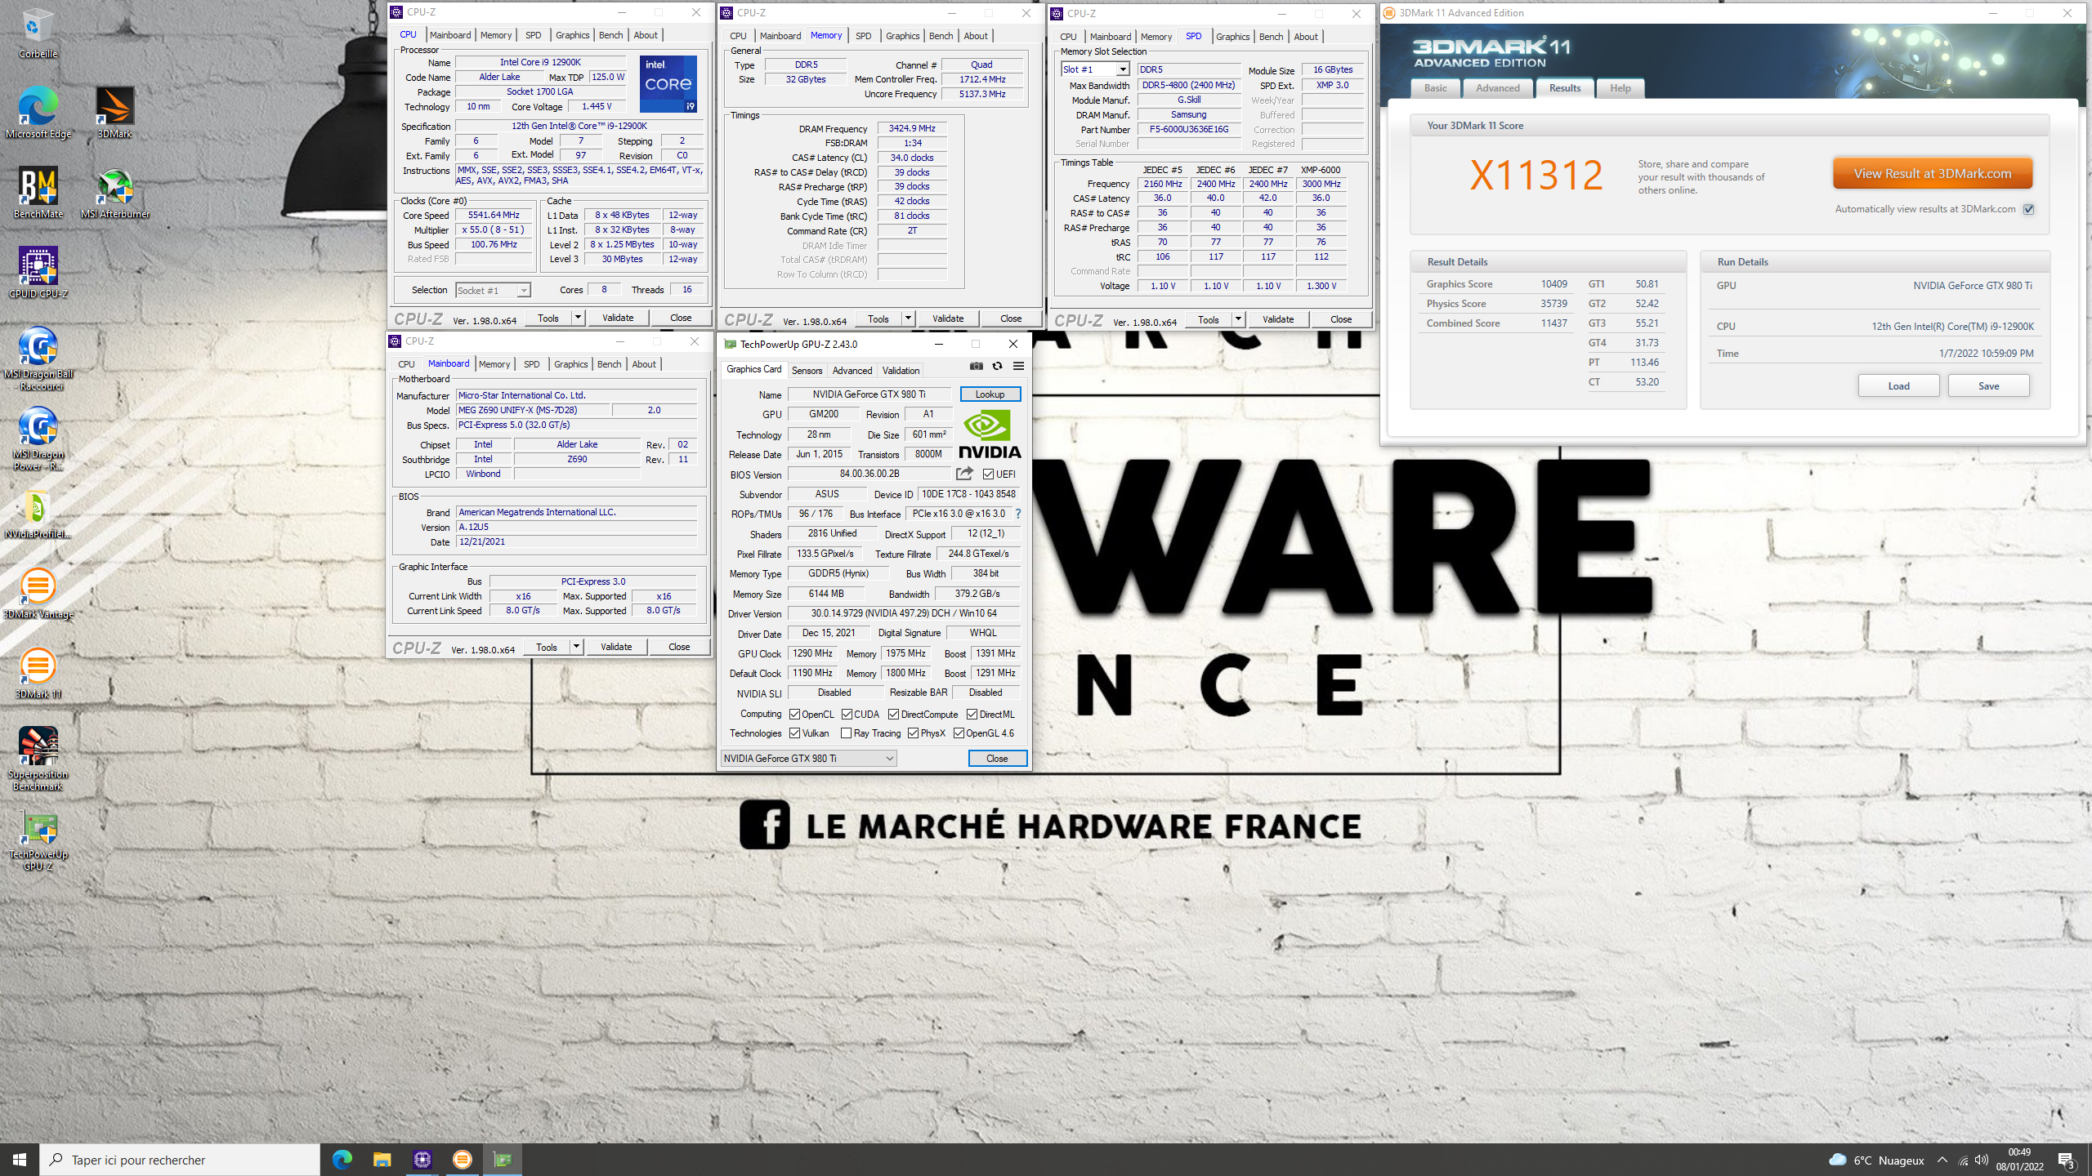Click Lookup button in GPU-Z
Screen dimensions: 2092x1176
(990, 394)
